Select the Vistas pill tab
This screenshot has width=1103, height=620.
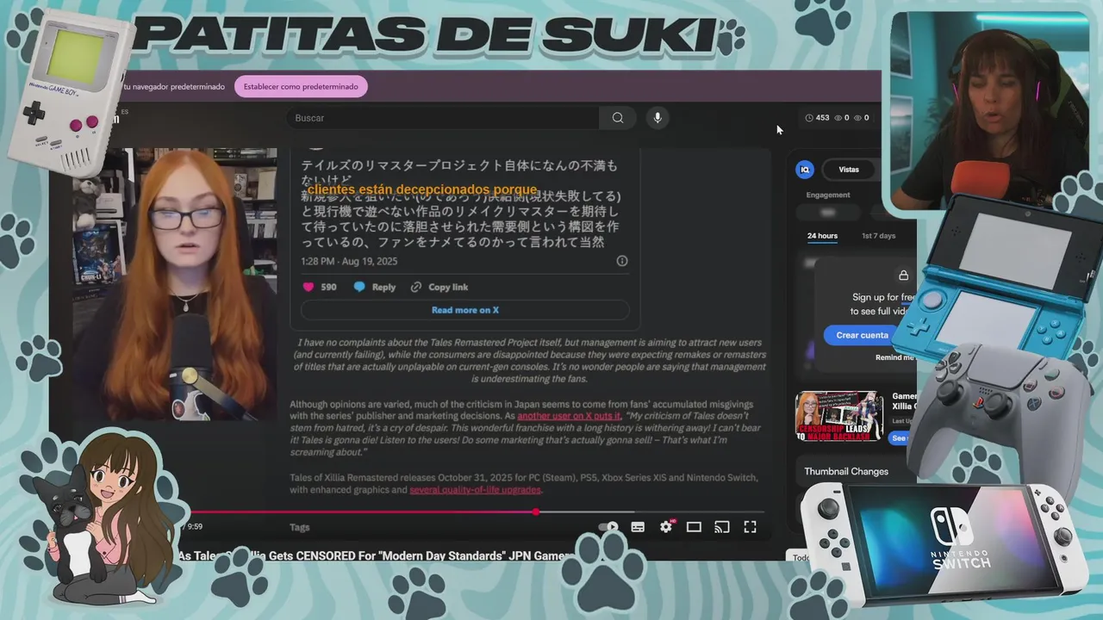pyautogui.click(x=849, y=170)
